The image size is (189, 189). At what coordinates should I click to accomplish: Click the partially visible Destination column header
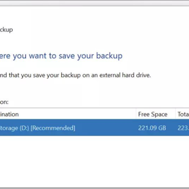click(x=9, y=114)
